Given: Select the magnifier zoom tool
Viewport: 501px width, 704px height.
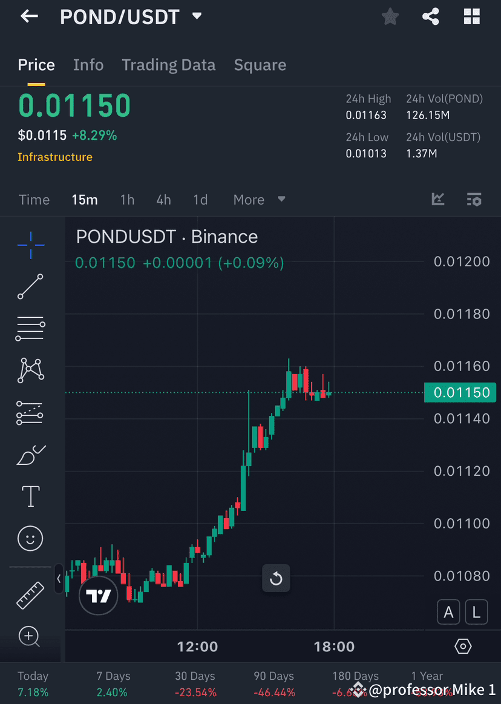Looking at the screenshot, I should [30, 636].
